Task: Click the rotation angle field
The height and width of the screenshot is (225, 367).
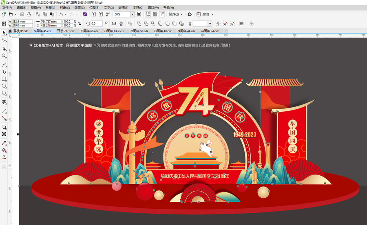Action: [x=96, y=23]
